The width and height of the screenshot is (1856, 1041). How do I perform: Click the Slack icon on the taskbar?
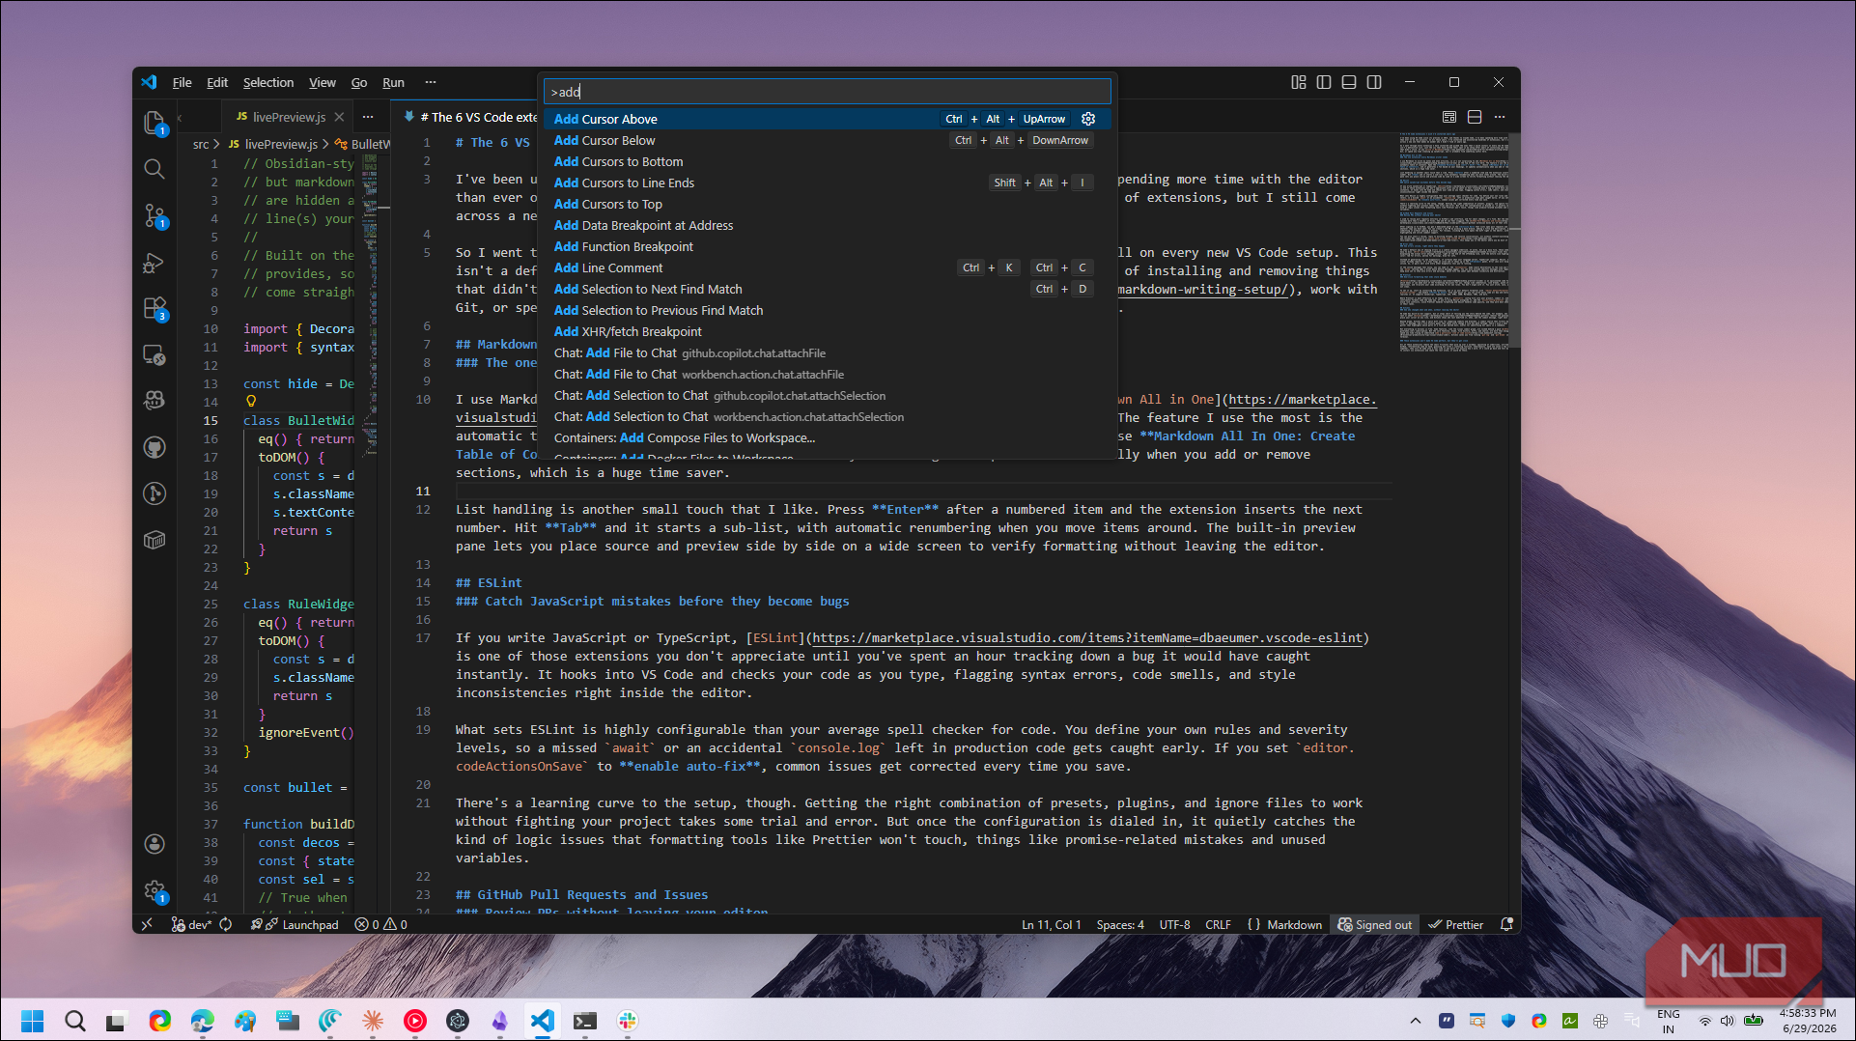[x=628, y=1021]
